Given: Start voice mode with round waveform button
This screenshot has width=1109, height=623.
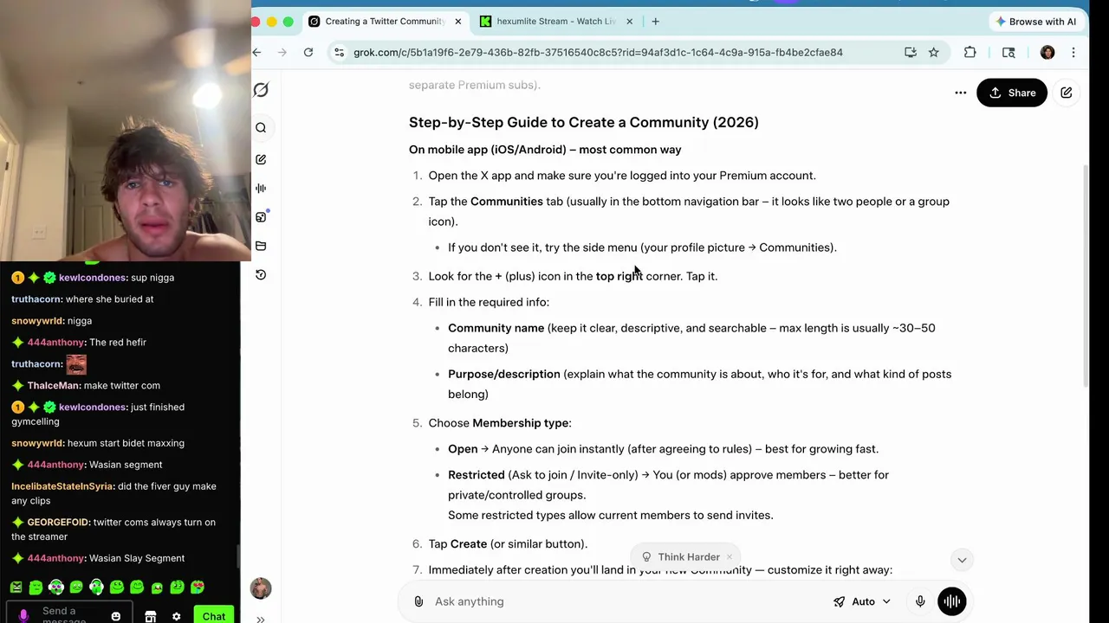Looking at the screenshot, I should pos(951,601).
